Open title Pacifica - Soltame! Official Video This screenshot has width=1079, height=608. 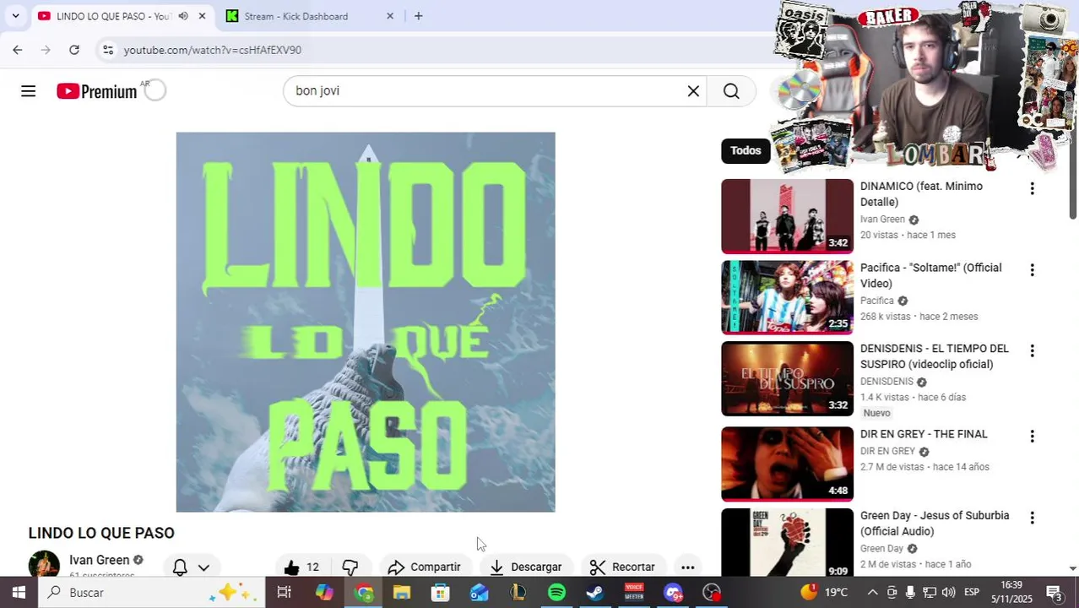pos(930,275)
